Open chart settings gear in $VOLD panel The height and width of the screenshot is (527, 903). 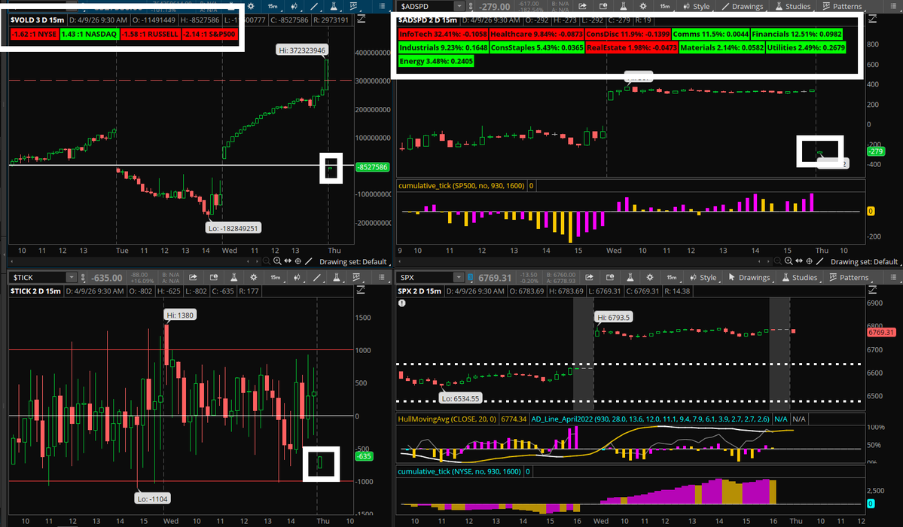tap(251, 6)
